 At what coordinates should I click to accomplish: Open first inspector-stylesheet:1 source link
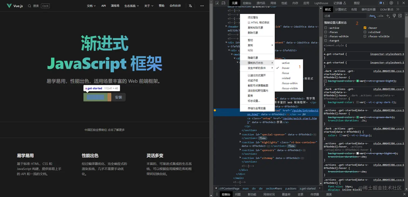[387, 54]
